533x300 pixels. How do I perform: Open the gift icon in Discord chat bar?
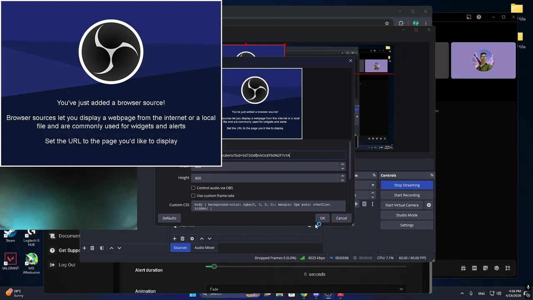(x=463, y=268)
